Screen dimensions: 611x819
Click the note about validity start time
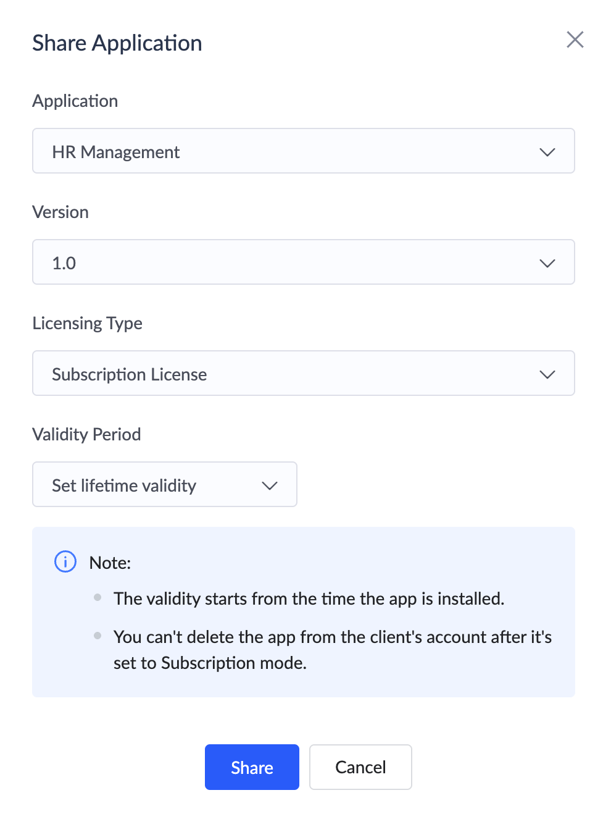tap(309, 598)
